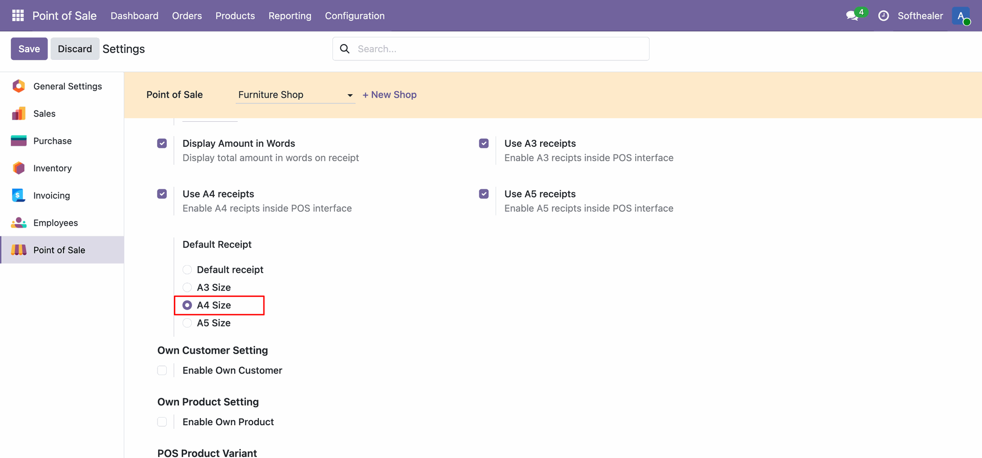982x458 pixels.
Task: Discard the settings changes
Action: click(75, 49)
